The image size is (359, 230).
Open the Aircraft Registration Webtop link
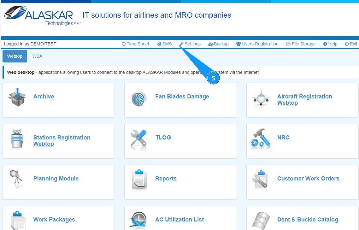pos(305,100)
